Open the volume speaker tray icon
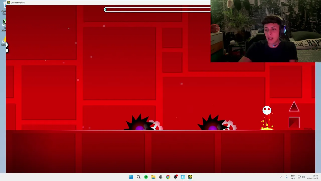Viewport: 321px width, 181px height. click(303, 177)
